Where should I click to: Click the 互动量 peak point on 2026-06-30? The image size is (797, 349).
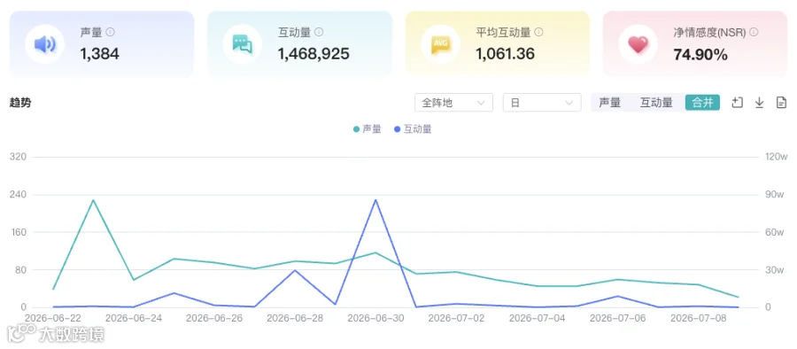(375, 199)
